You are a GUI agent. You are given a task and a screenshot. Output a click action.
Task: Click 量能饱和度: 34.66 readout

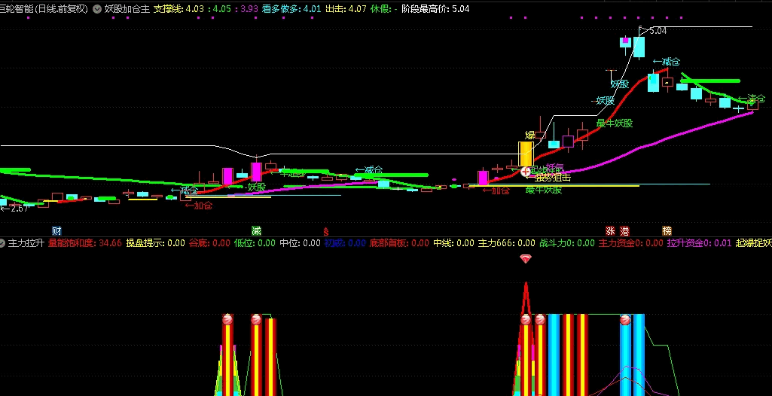[84, 242]
